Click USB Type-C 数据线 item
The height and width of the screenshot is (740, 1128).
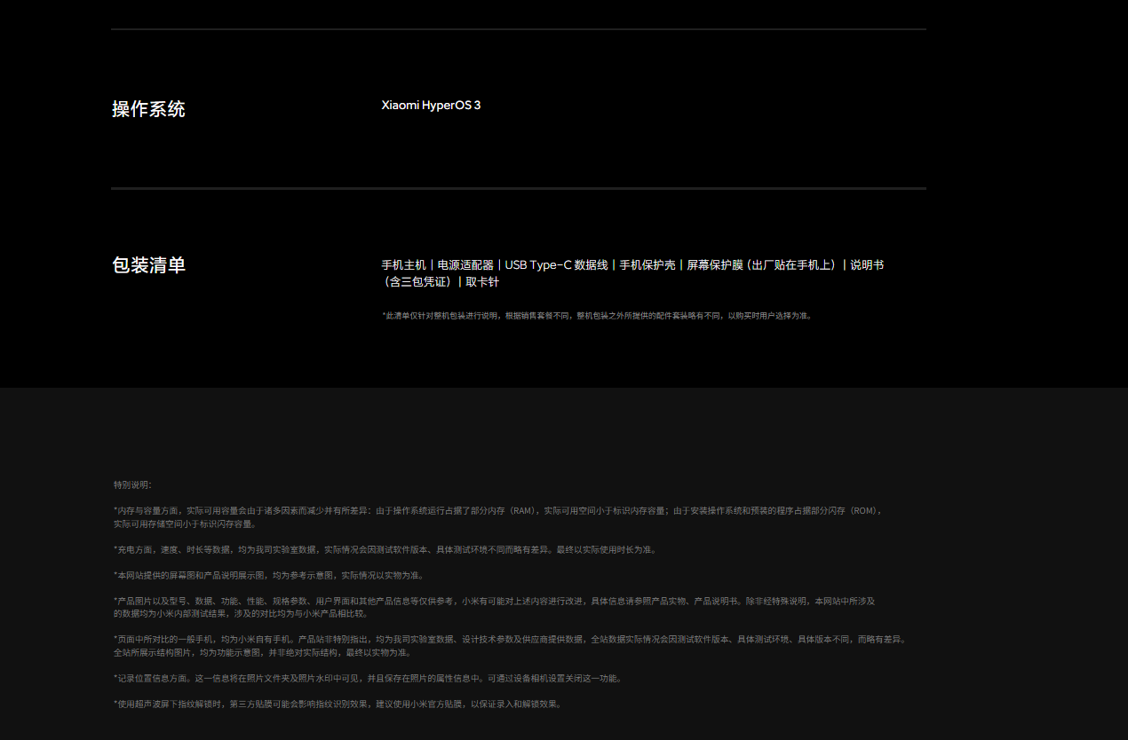point(556,265)
